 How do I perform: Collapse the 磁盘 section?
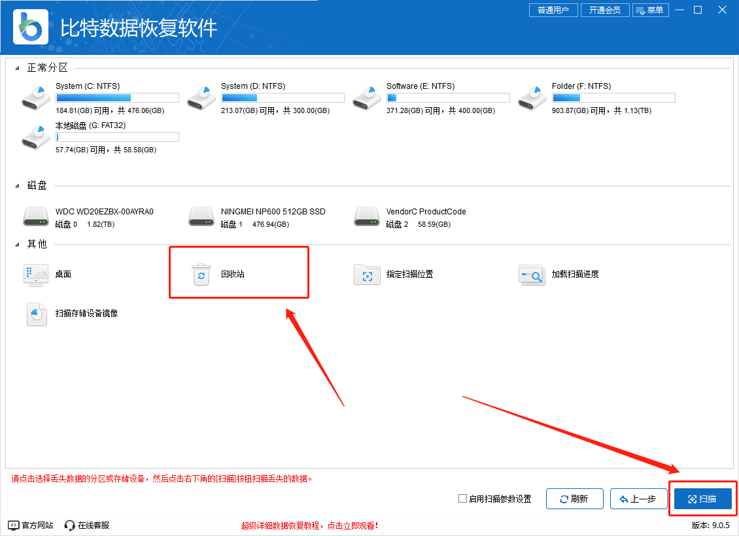18,186
